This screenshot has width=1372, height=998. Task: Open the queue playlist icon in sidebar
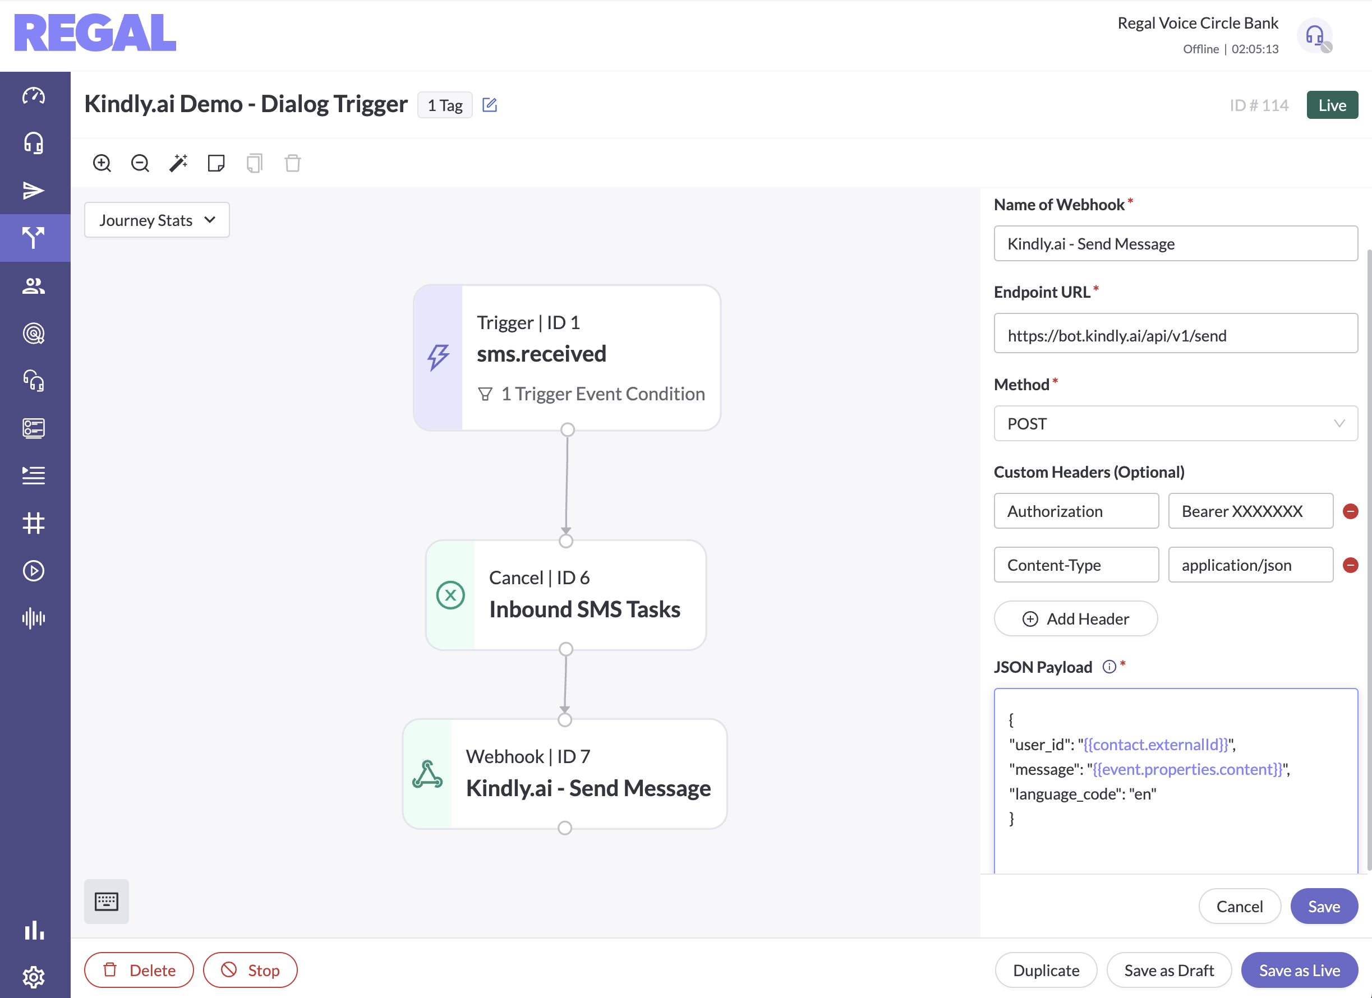(34, 475)
